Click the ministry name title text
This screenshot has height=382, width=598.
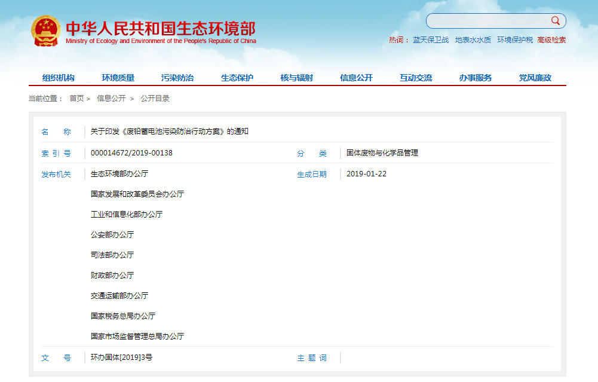[x=160, y=28]
